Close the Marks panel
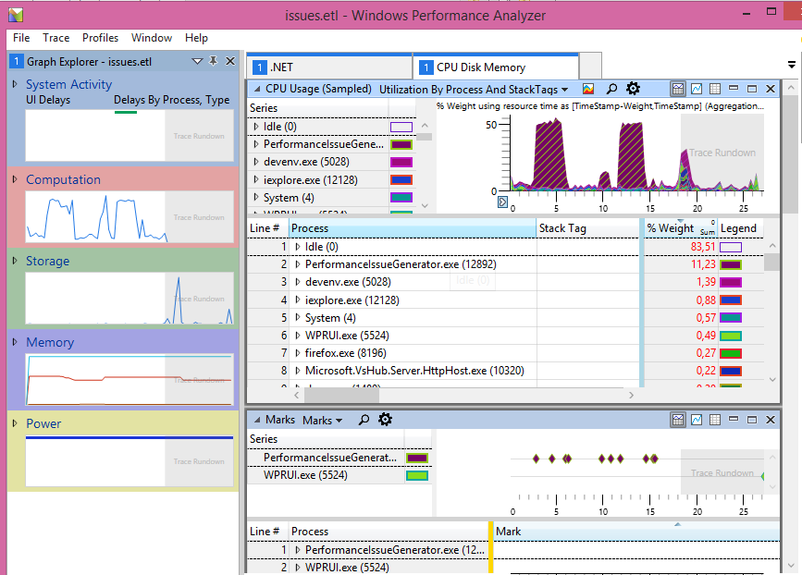 (x=771, y=420)
